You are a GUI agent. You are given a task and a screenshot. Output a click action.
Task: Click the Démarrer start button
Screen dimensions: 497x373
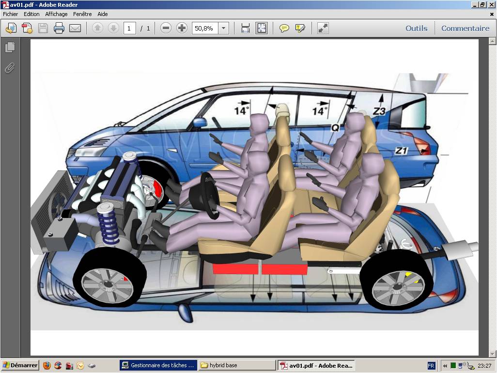20,365
